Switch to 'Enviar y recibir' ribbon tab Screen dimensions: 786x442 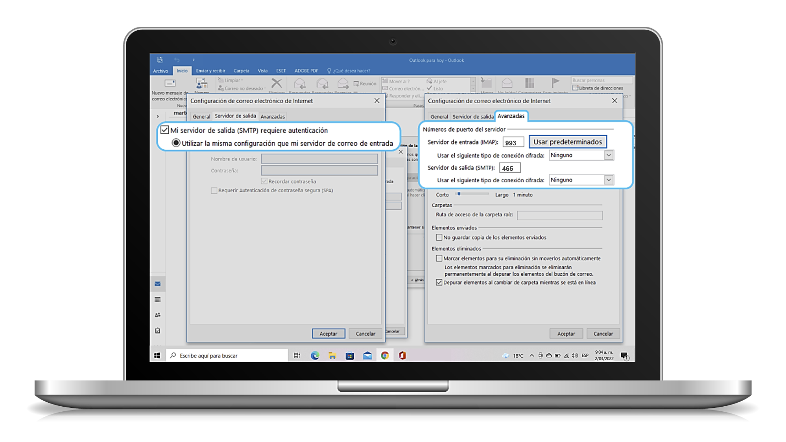(210, 71)
